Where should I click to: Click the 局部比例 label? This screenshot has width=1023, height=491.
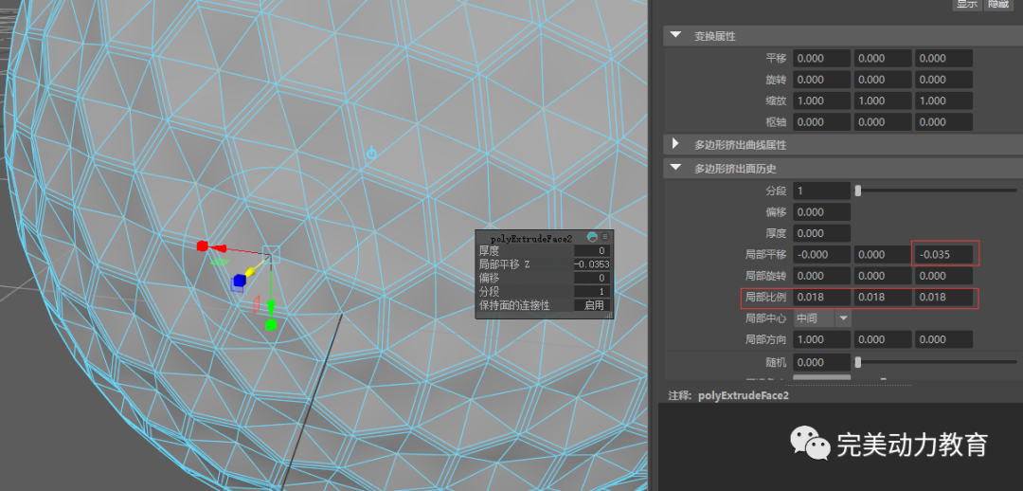click(x=766, y=297)
